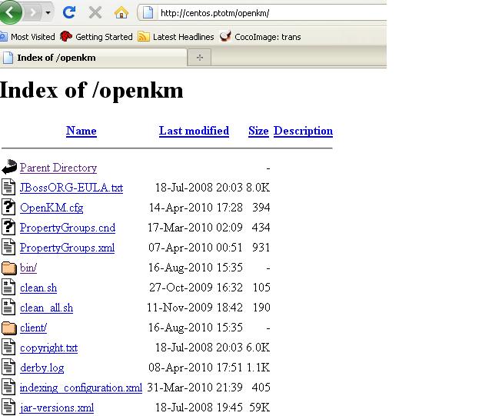This screenshot has height=416, width=492.
Task: Open jar-versions.xml file link
Action: click(57, 408)
